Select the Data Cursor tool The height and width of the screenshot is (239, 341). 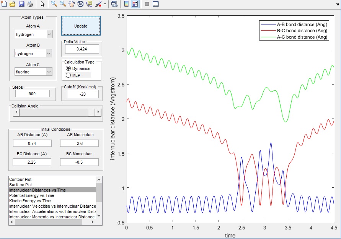[89, 4]
